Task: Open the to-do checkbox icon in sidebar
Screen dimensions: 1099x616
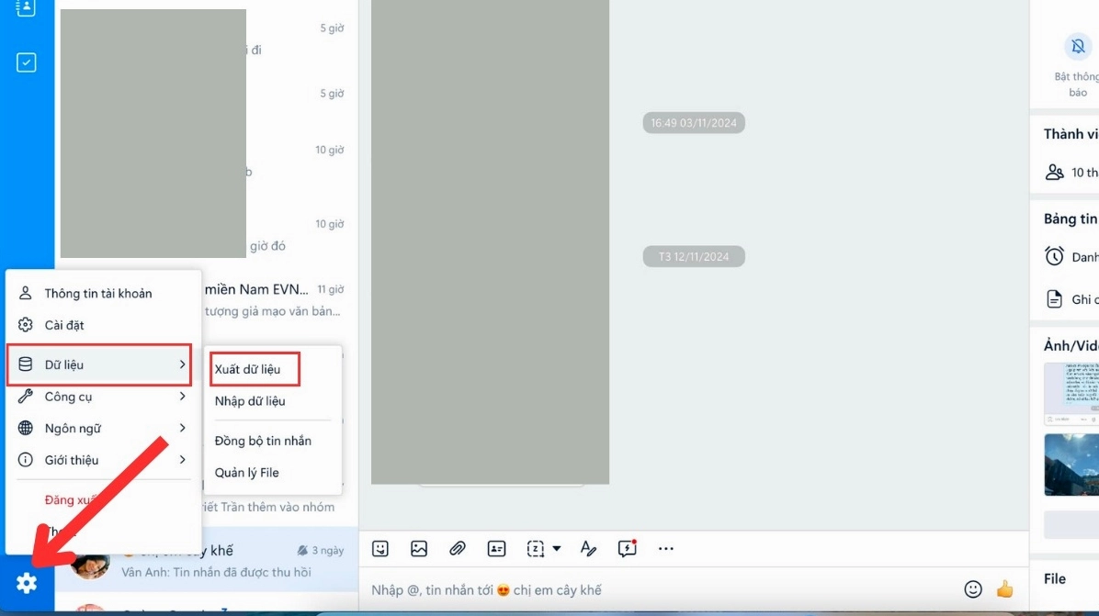Action: [x=27, y=62]
